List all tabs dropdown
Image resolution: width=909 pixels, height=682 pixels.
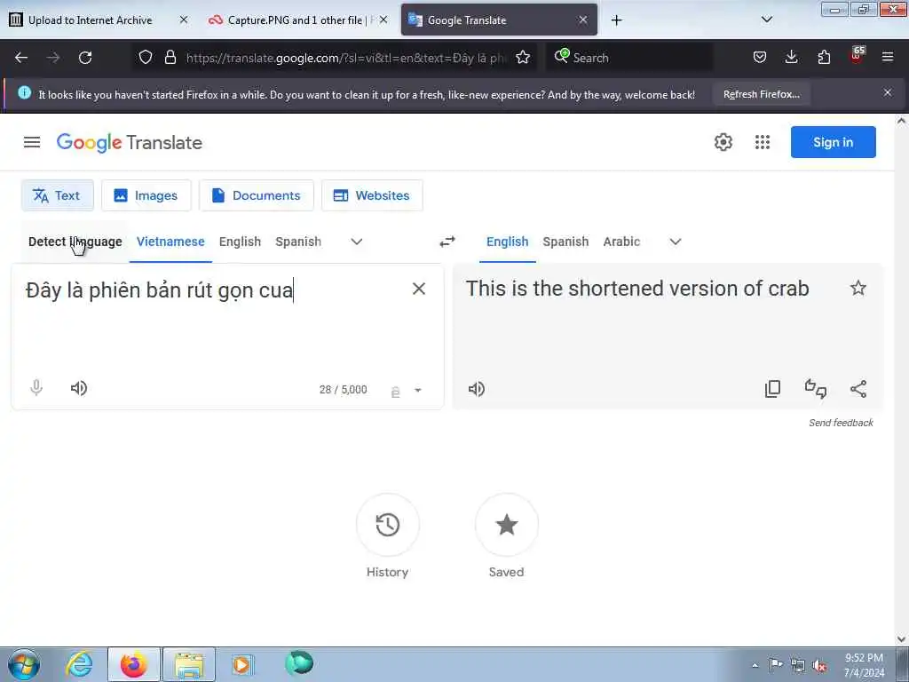pyautogui.click(x=766, y=20)
